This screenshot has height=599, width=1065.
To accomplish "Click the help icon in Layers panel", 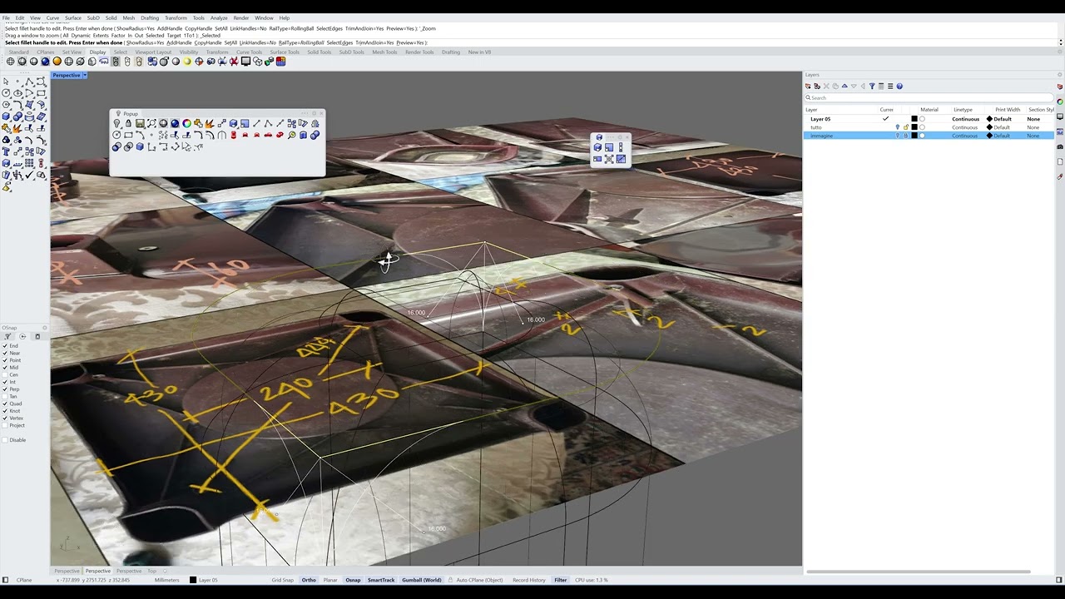I will (x=899, y=87).
